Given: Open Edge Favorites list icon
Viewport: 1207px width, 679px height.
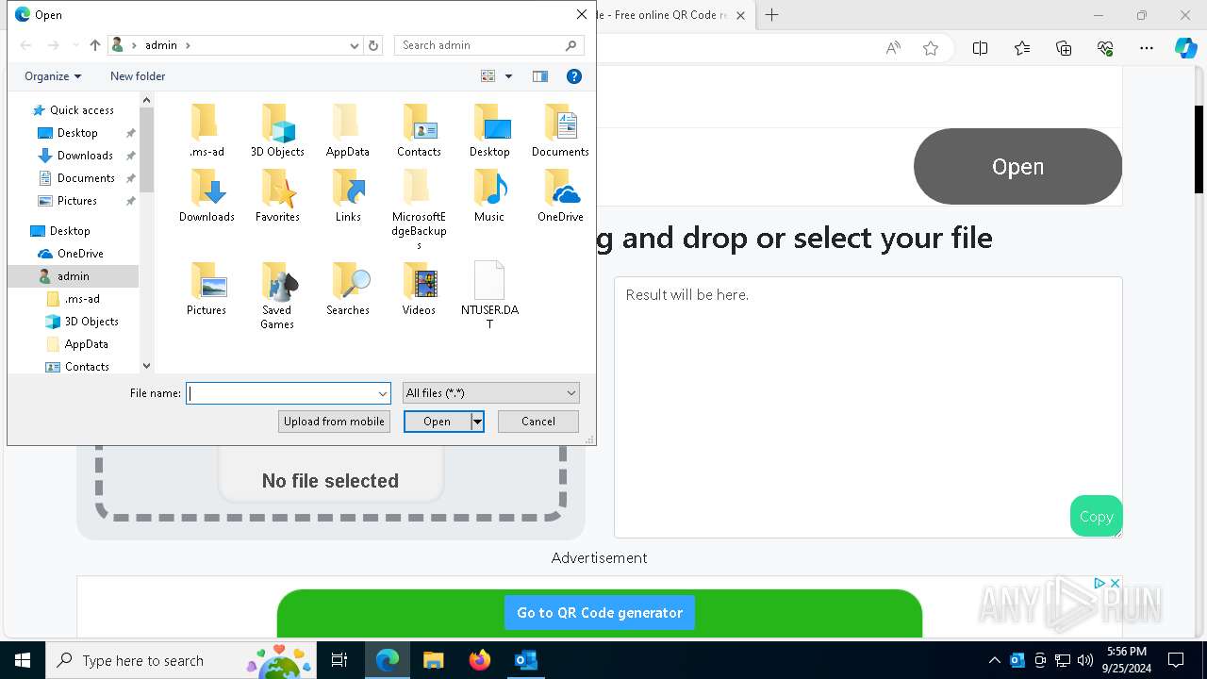Looking at the screenshot, I should point(1022,48).
